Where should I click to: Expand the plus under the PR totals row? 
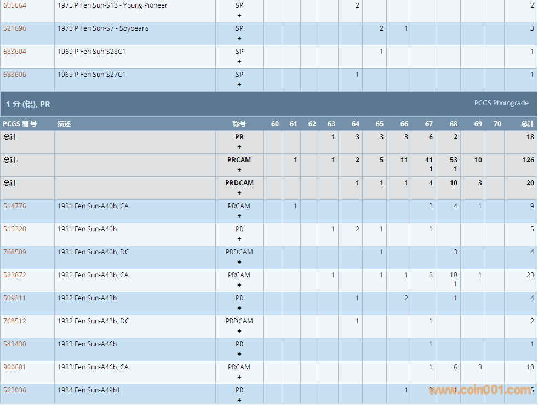pos(239,147)
